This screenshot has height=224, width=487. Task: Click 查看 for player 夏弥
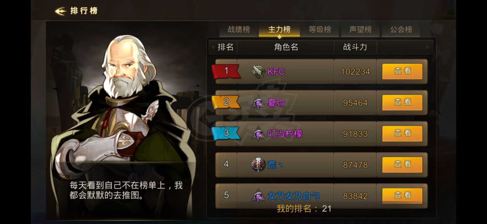(x=402, y=103)
